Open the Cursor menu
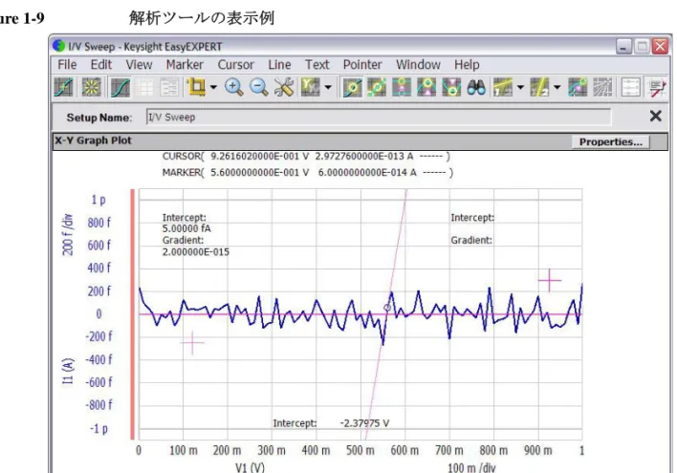This screenshot has height=473, width=677. click(236, 65)
